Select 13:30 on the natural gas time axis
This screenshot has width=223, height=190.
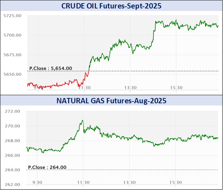tap(130, 182)
